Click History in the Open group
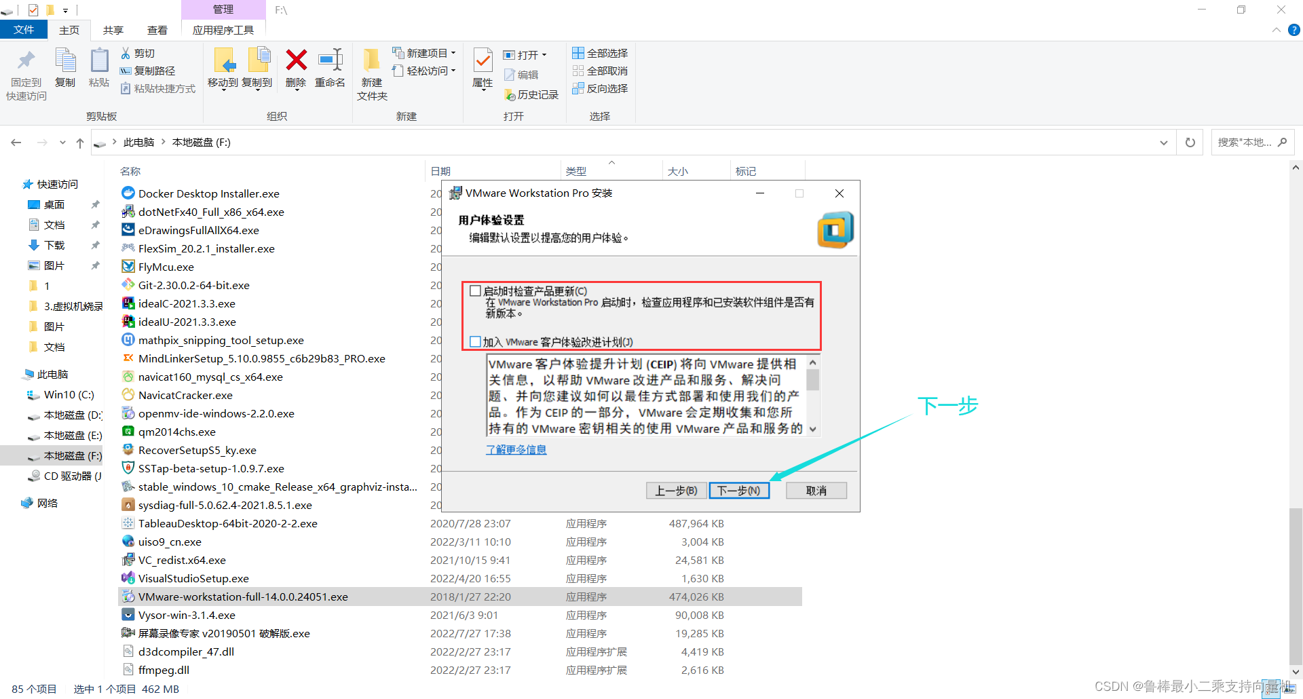This screenshot has height=699, width=1303. (x=531, y=94)
